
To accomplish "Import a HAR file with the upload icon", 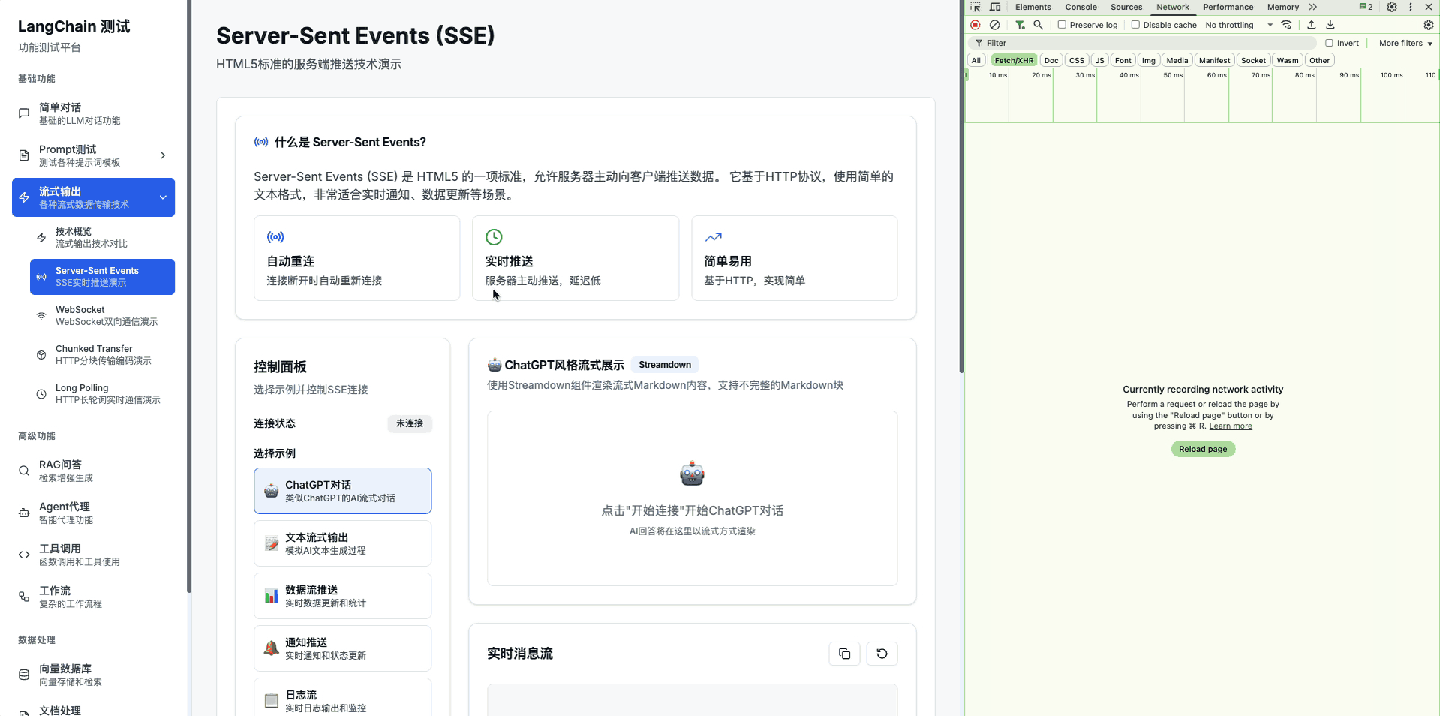I will point(1312,25).
